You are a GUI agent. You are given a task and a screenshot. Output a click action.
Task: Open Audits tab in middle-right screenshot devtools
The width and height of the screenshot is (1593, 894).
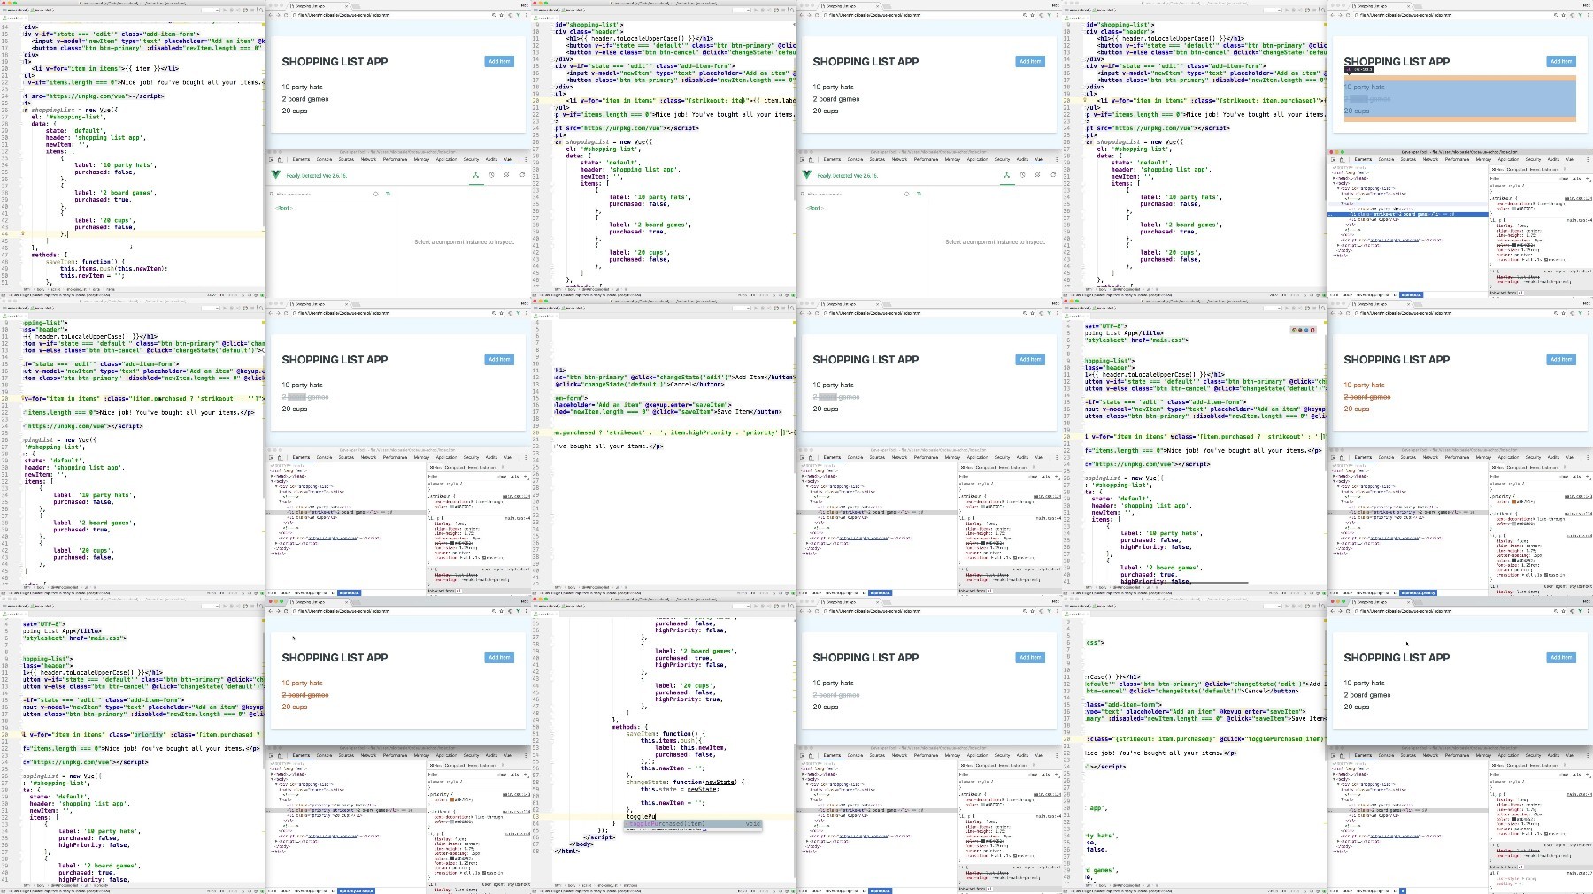(x=1553, y=457)
